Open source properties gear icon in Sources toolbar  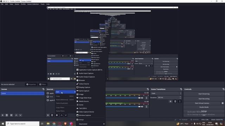point(57,115)
